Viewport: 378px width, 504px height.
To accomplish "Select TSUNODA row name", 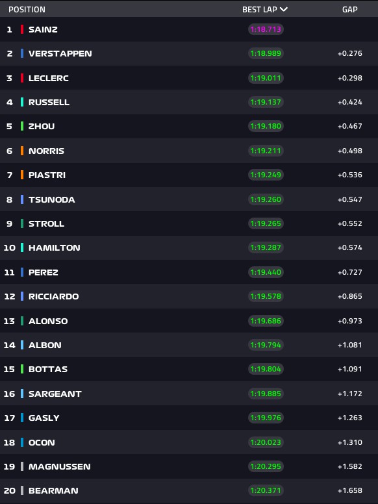I will [x=52, y=199].
